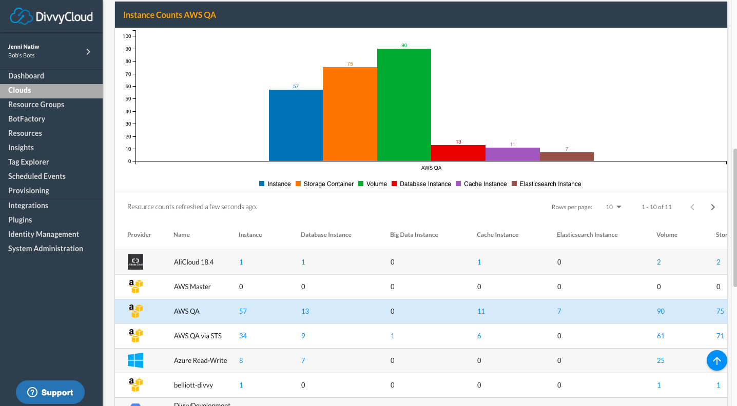Click the Support button
Image resolution: width=737 pixels, height=406 pixels.
click(50, 392)
